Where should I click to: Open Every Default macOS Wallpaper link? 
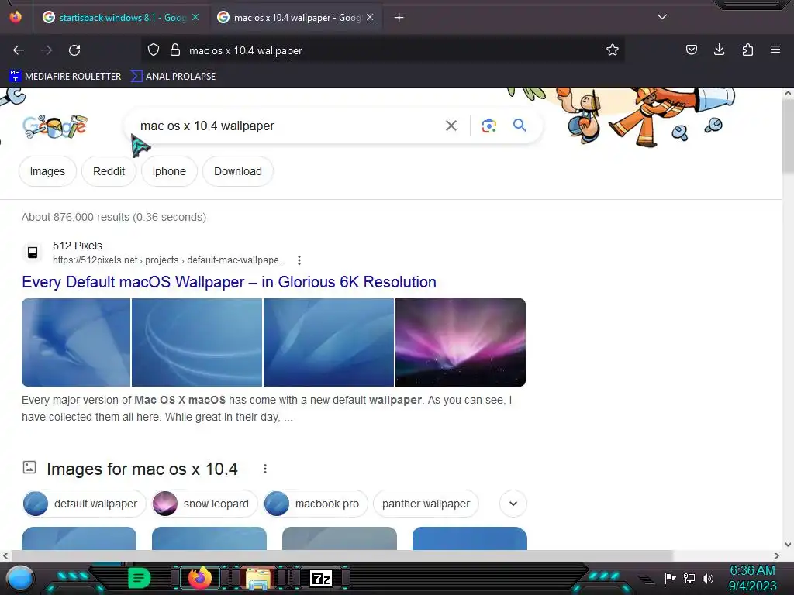point(229,282)
